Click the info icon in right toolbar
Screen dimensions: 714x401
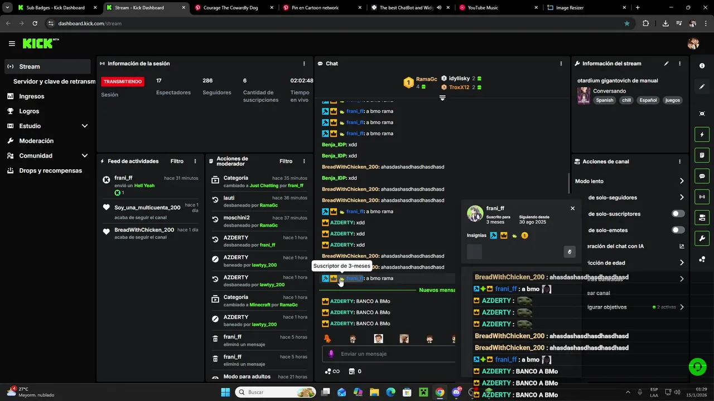click(x=702, y=66)
